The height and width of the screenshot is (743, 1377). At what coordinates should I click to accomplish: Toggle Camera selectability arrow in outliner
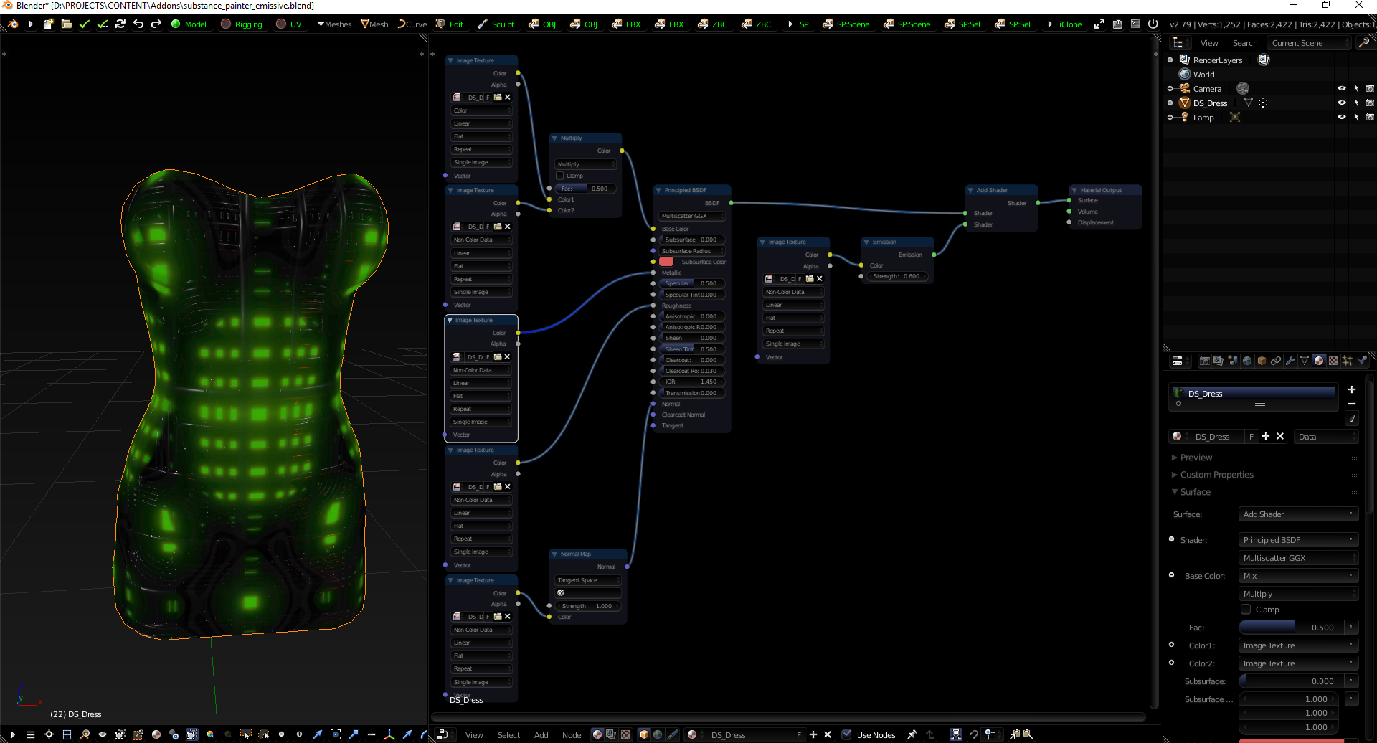[x=1356, y=89]
